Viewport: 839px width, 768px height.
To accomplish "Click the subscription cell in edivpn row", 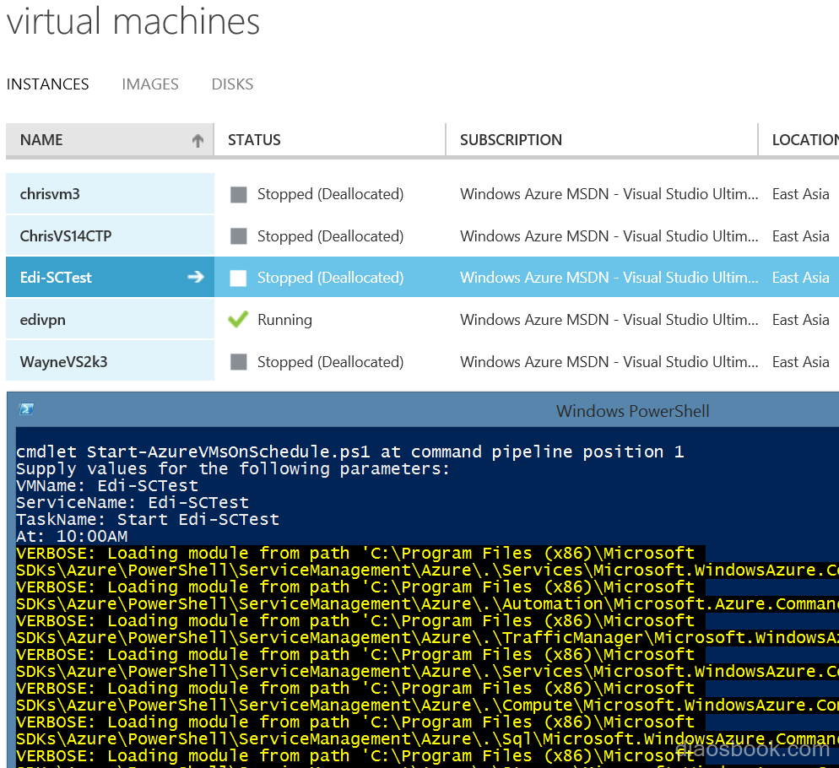I will [609, 320].
